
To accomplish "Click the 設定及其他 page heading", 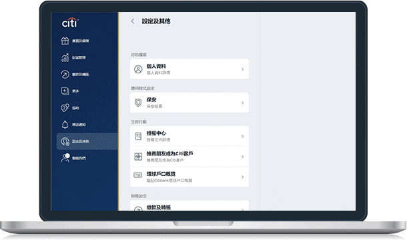I will point(156,21).
